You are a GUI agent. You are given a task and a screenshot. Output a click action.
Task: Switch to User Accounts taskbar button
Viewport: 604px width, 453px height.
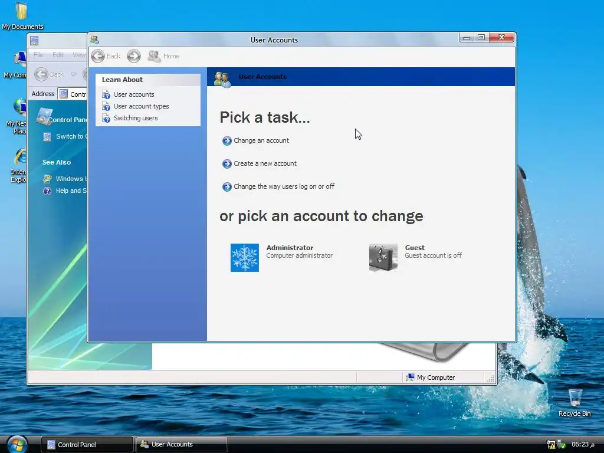pyautogui.click(x=182, y=445)
